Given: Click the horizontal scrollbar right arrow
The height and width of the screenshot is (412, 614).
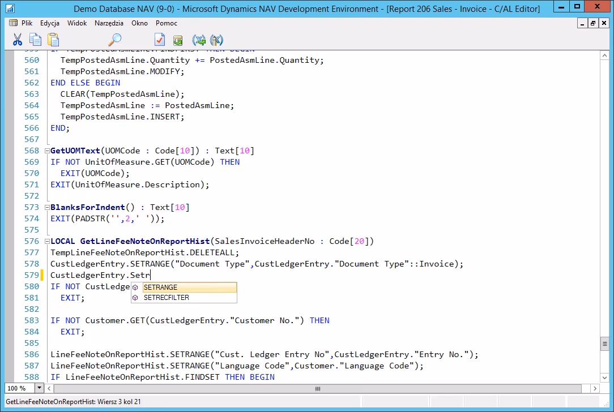Looking at the screenshot, I should tap(595, 389).
